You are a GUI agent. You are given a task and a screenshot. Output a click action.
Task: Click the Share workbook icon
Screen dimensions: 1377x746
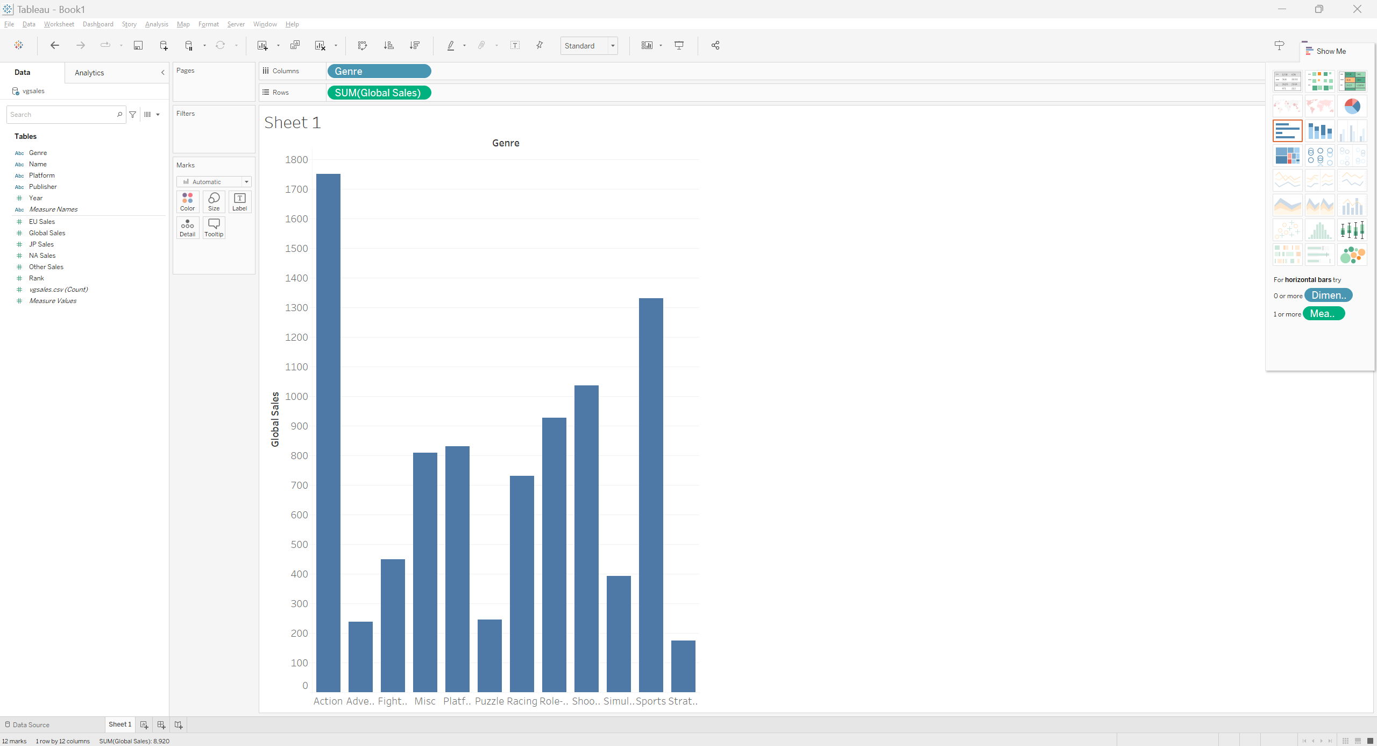point(715,45)
